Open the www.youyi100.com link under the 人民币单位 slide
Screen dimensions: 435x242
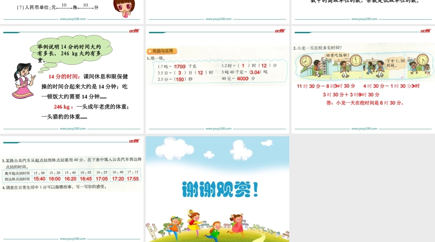click(x=73, y=19)
